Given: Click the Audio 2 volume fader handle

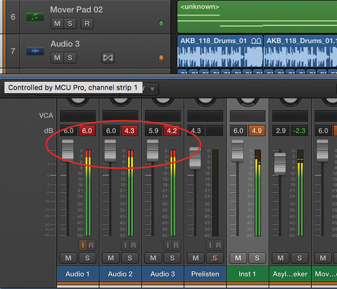Looking at the screenshot, I should pyautogui.click(x=110, y=150).
